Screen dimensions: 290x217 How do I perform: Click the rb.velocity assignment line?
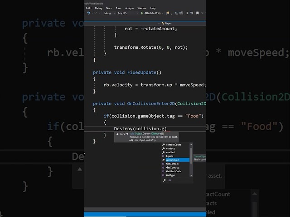coord(155,85)
